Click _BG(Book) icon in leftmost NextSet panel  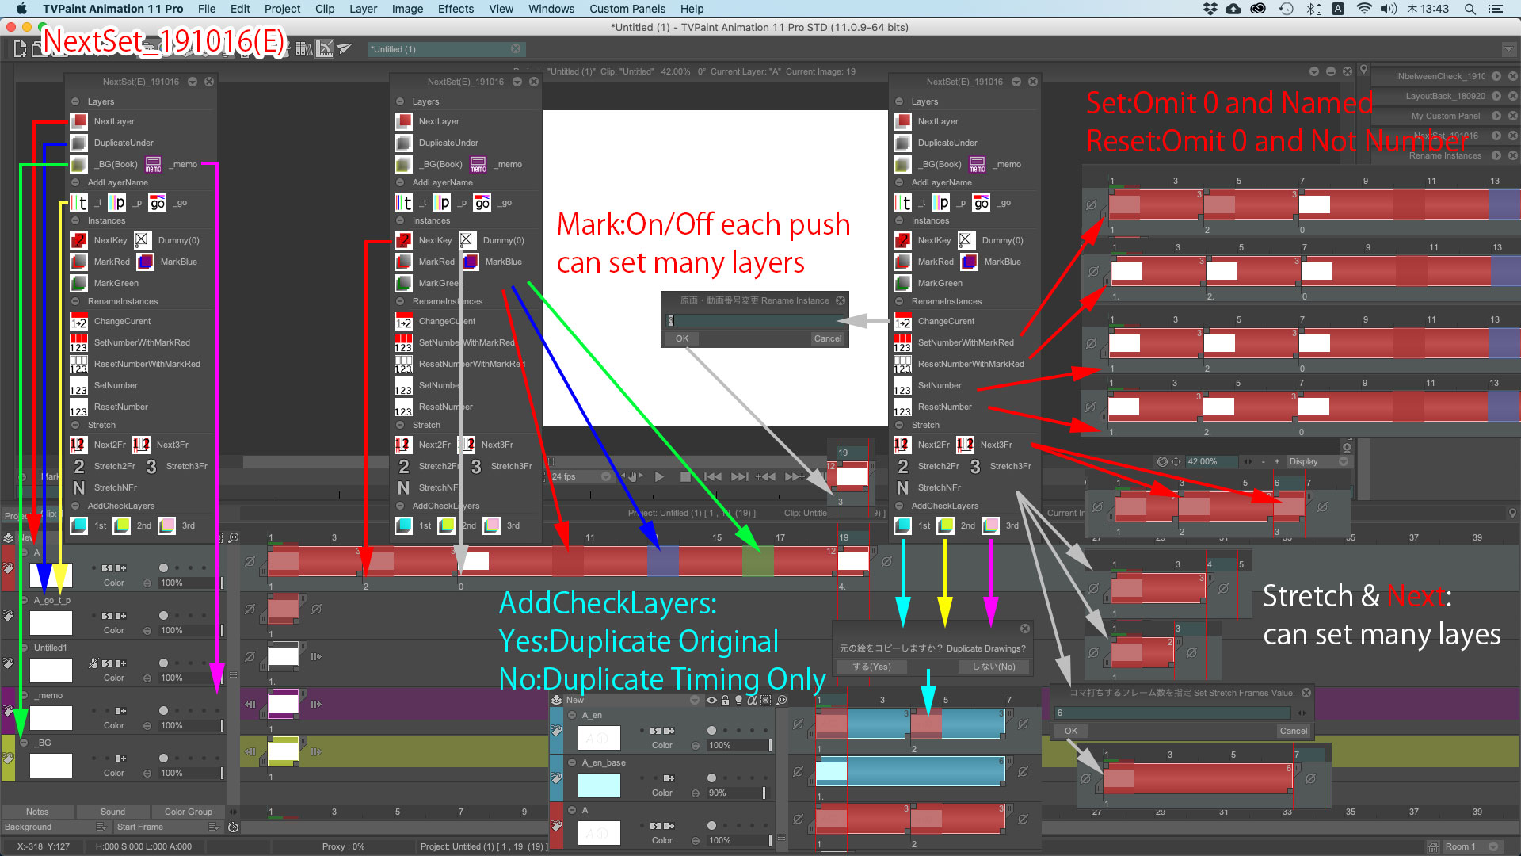tap(78, 164)
